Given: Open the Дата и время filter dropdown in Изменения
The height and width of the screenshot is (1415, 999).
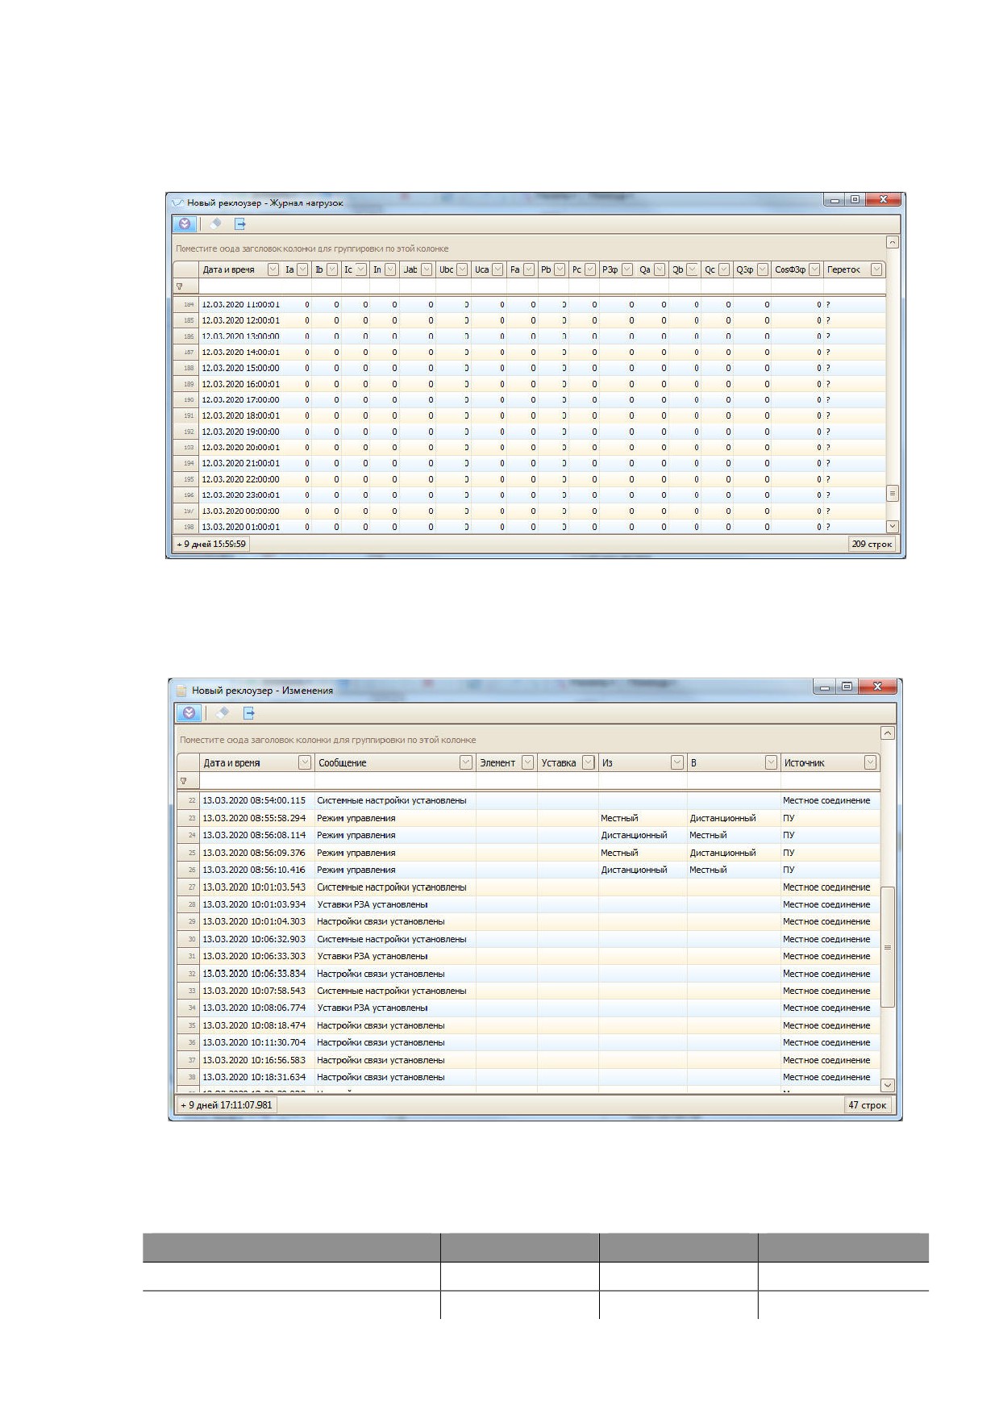Looking at the screenshot, I should [305, 762].
